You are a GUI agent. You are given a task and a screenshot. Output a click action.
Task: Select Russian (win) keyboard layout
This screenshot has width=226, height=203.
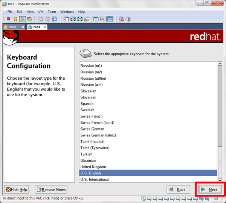pos(148,85)
